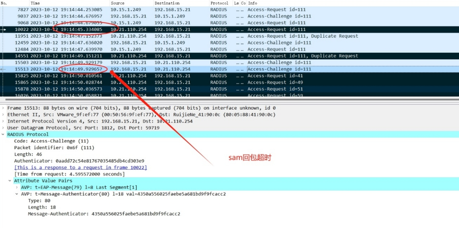Viewport: 459px width, 228px height.
Task: Collapse the Attribute Value Pairs node
Action: 10,181
